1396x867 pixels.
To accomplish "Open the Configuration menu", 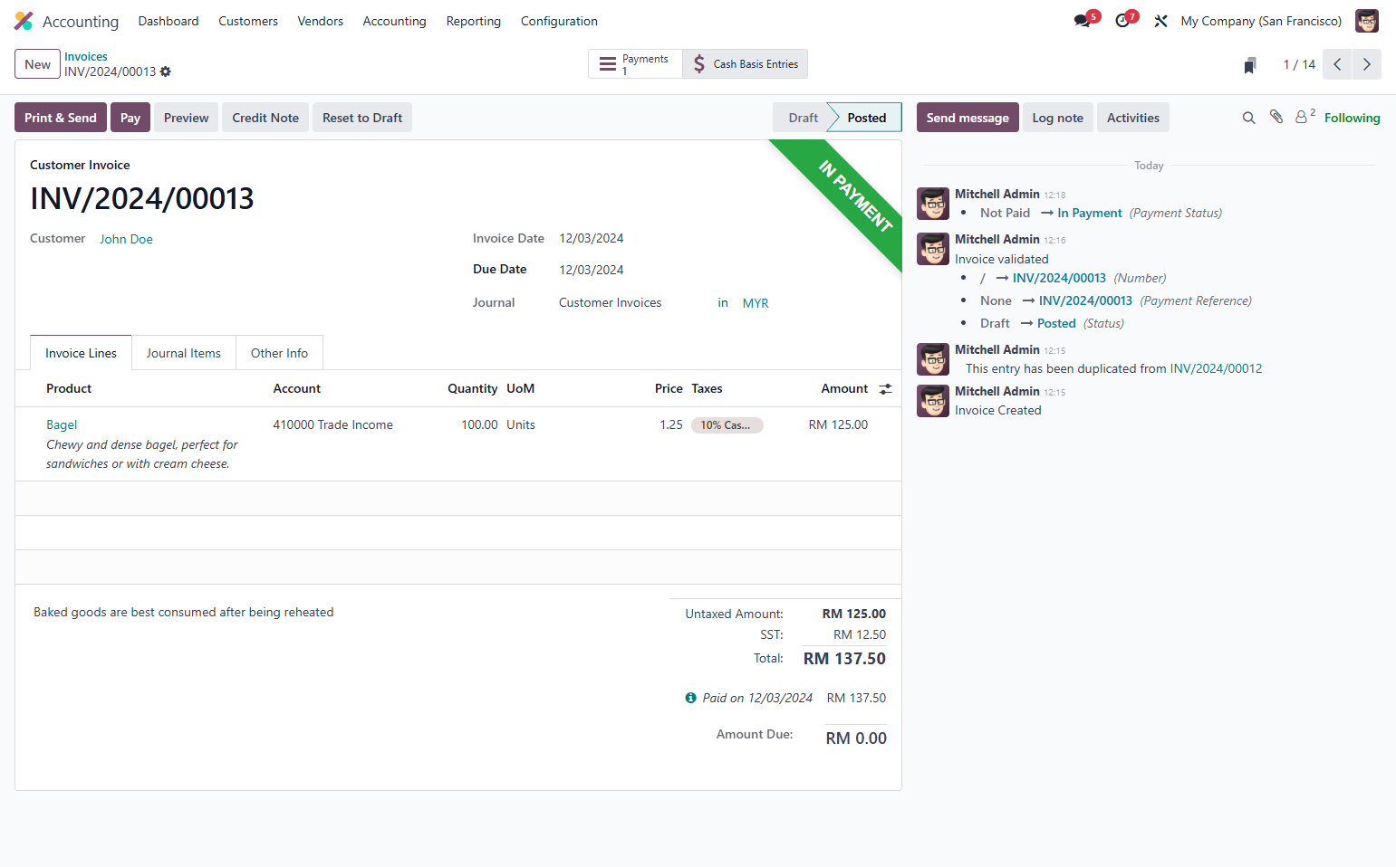I will pyautogui.click(x=559, y=21).
